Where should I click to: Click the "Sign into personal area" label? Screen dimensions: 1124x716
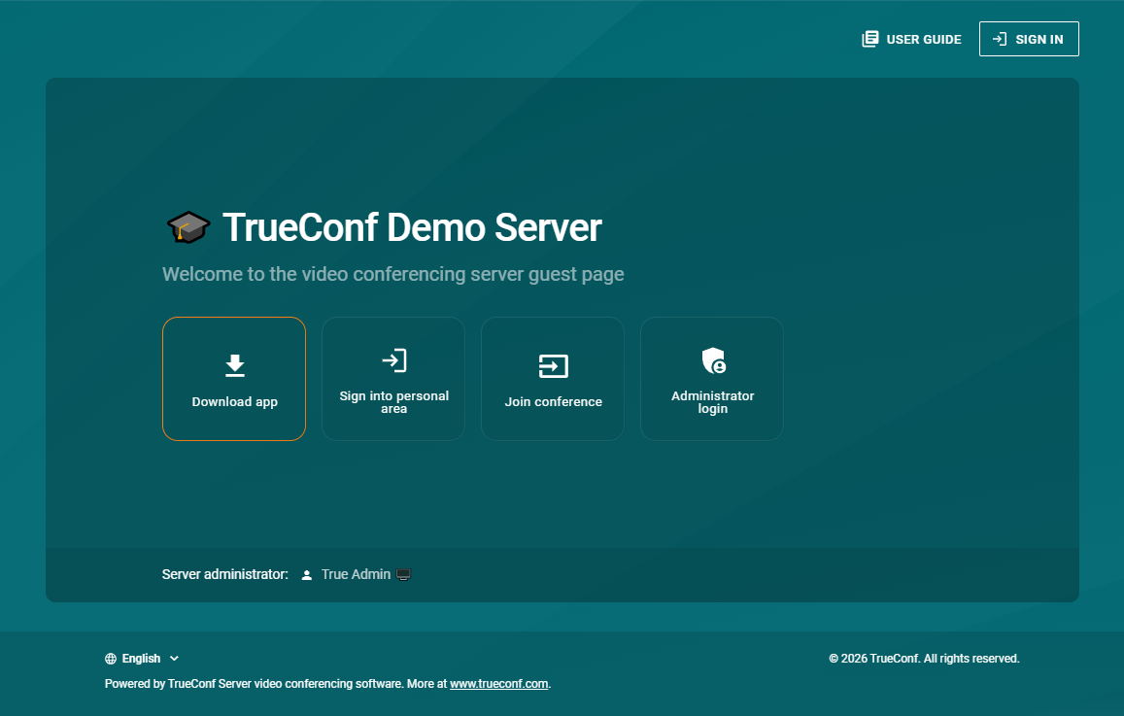pyautogui.click(x=393, y=402)
